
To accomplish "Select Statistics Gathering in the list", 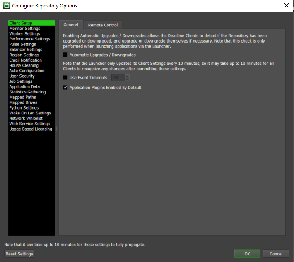I will (31, 92).
